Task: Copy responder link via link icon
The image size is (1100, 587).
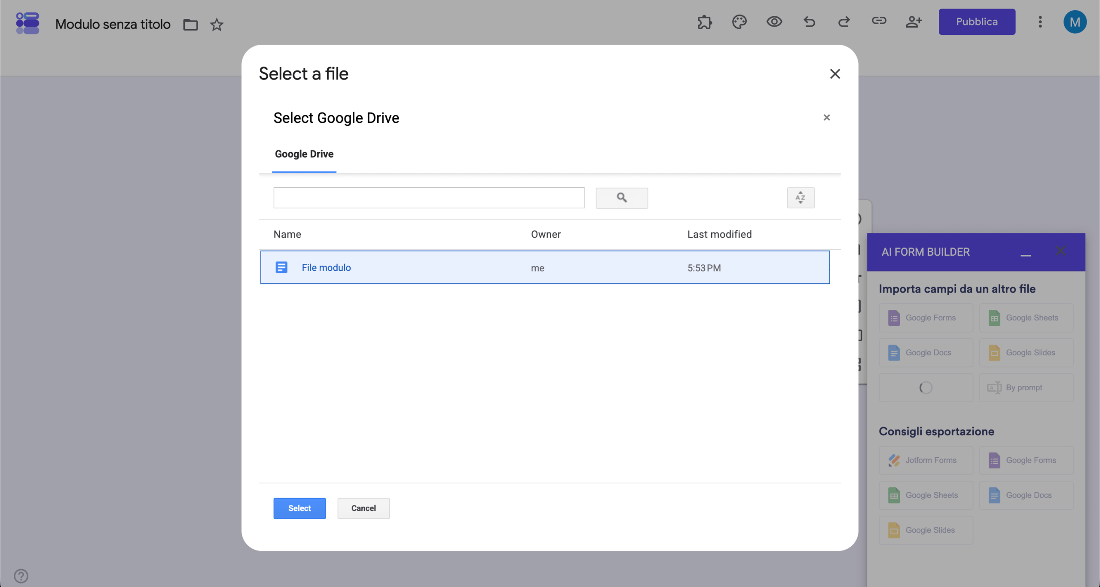Action: pyautogui.click(x=879, y=21)
